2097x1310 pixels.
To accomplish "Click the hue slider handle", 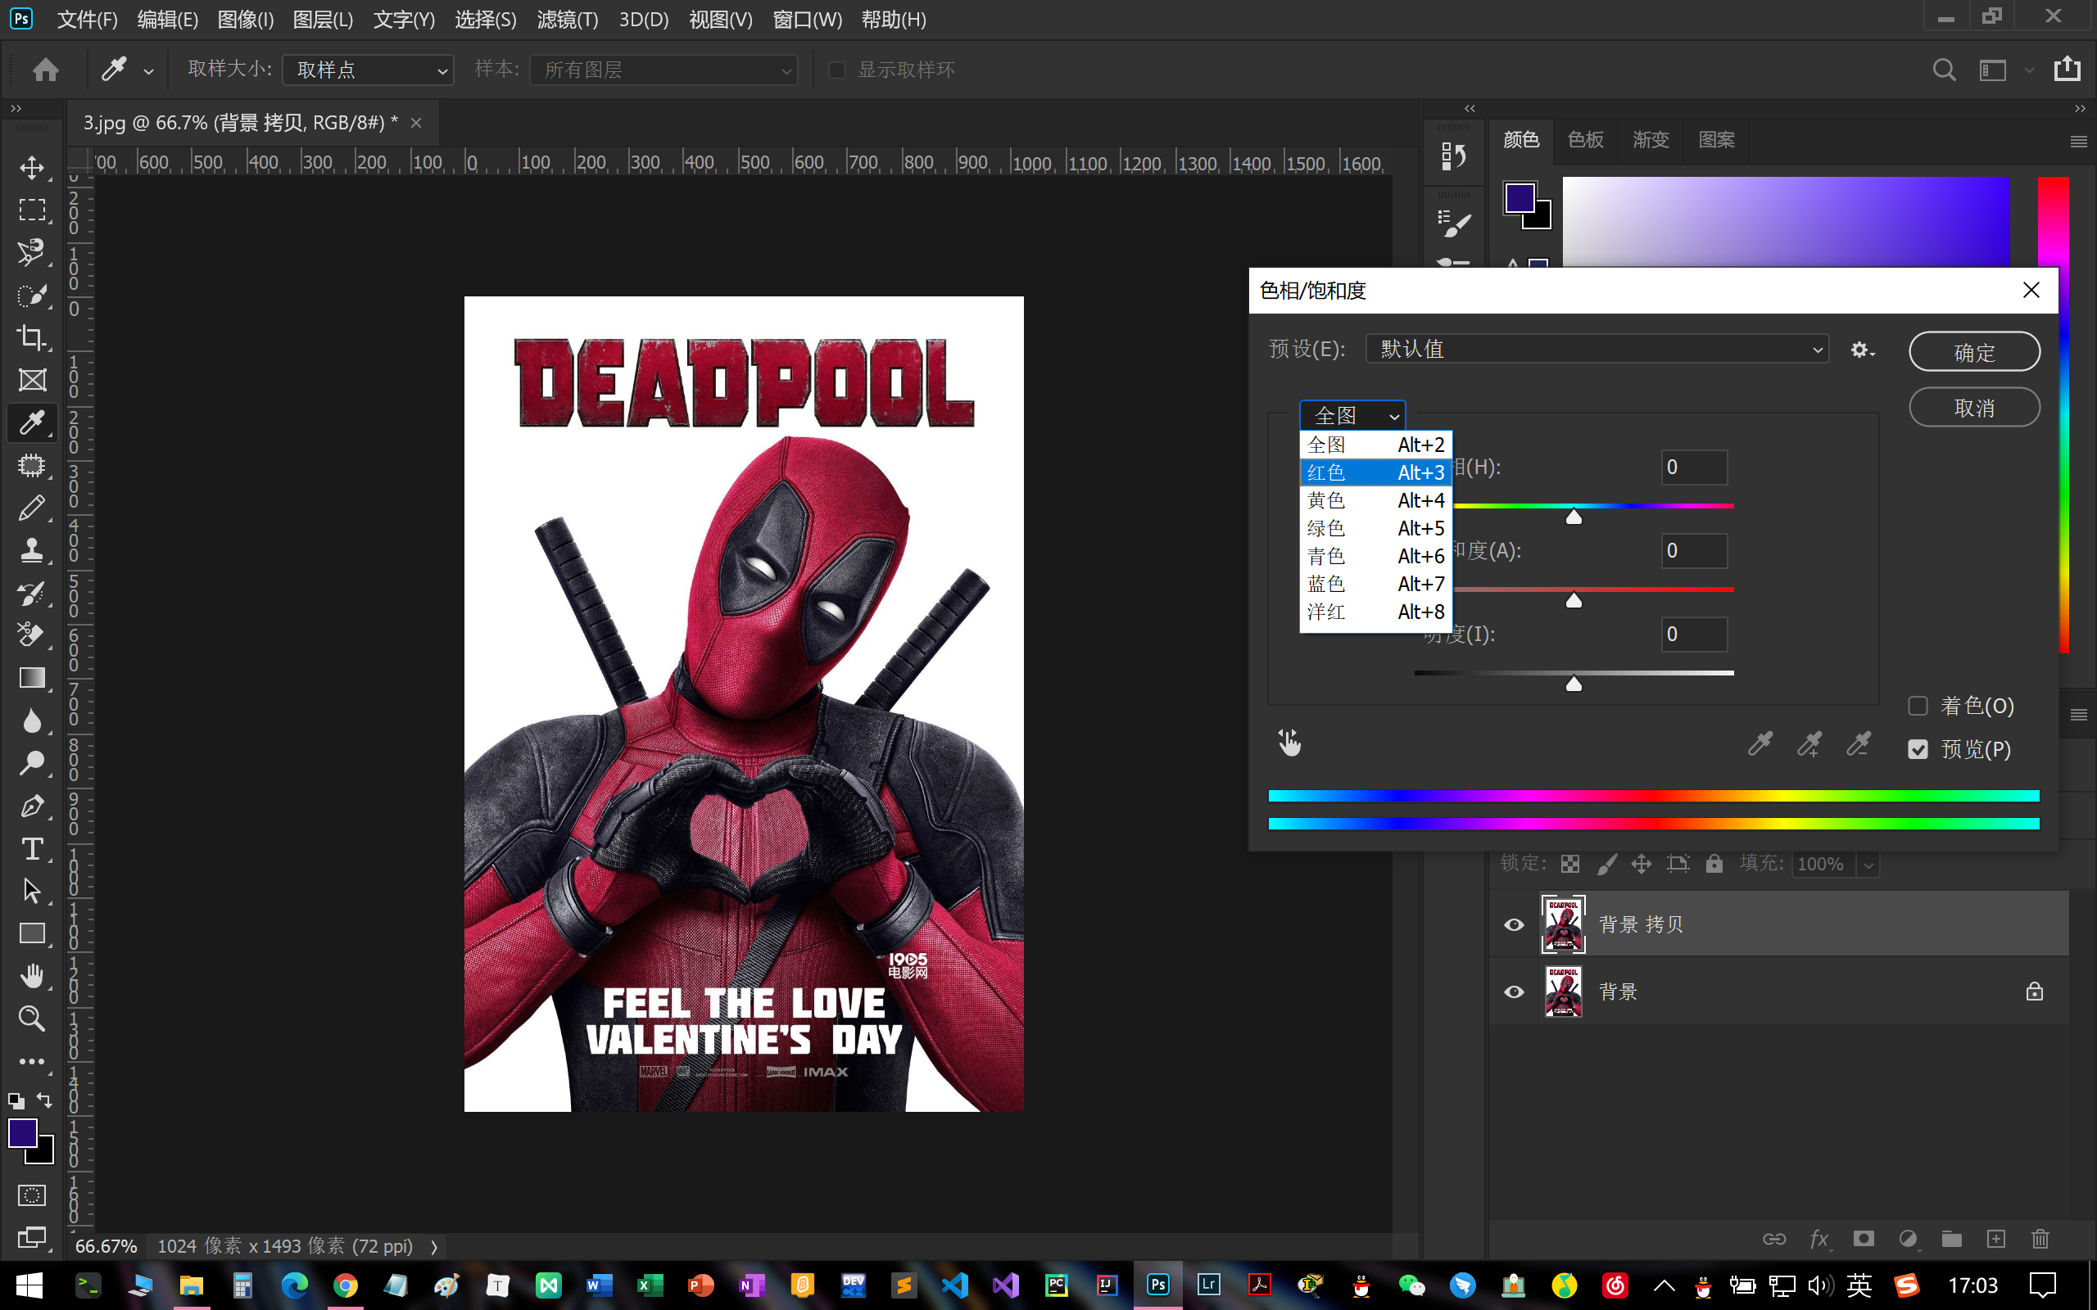I will pyautogui.click(x=1574, y=517).
